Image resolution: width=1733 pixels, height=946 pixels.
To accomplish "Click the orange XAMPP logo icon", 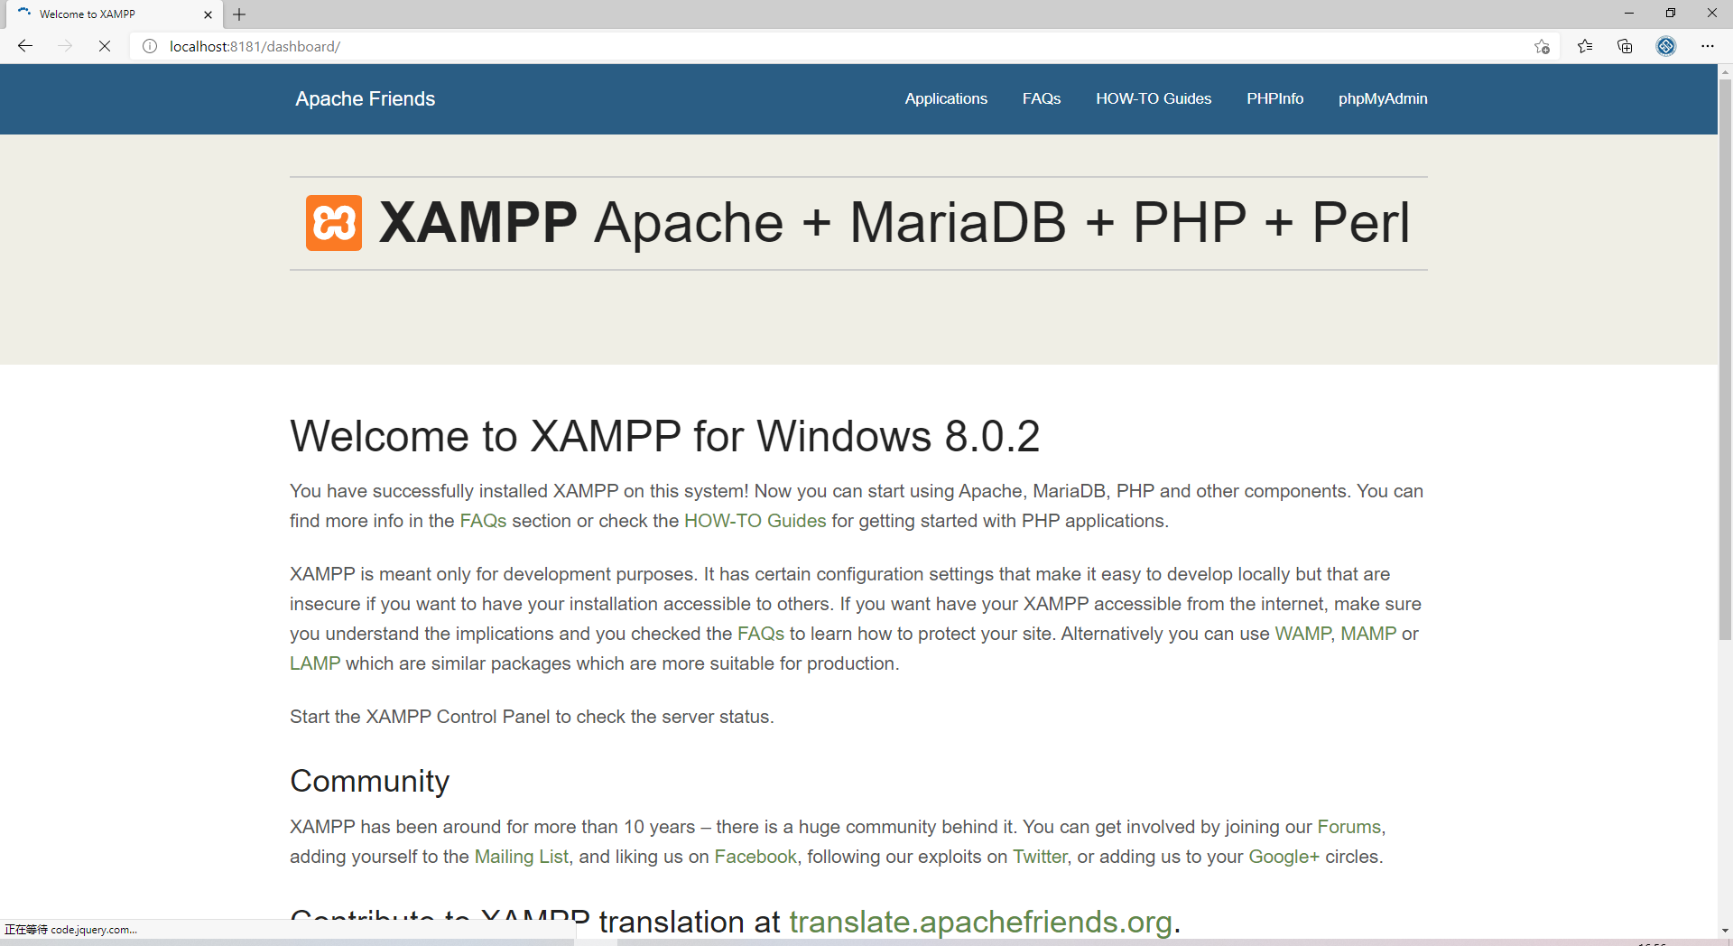I will [333, 222].
